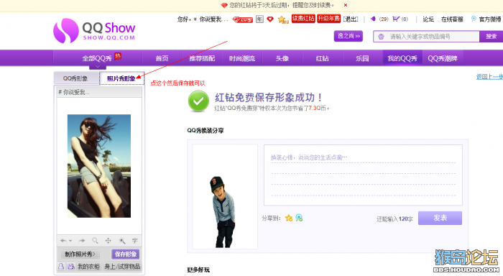Viewport: 503px width, 276px height.
Task: Open the 红钻 menu item
Action: 322,58
